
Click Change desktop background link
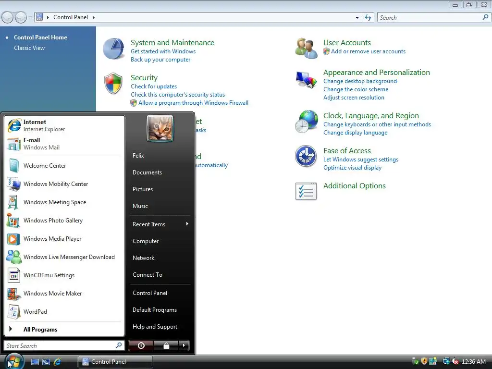tap(360, 81)
